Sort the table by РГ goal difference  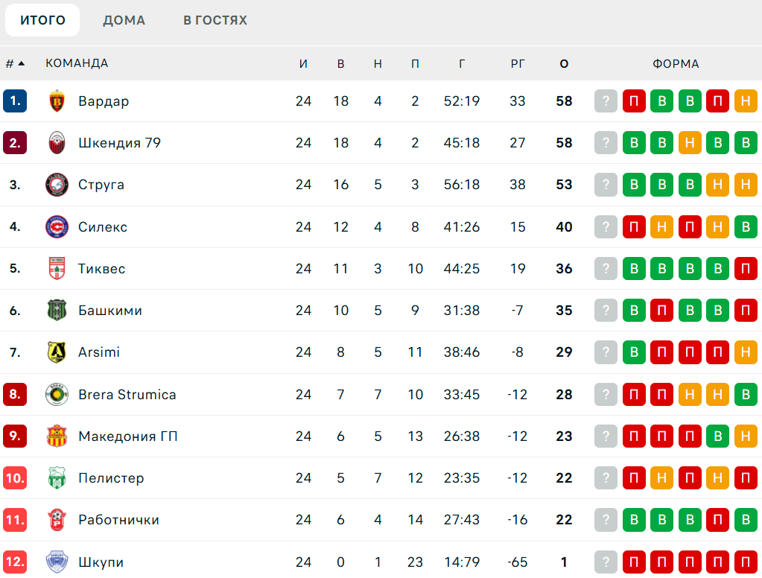click(x=518, y=63)
